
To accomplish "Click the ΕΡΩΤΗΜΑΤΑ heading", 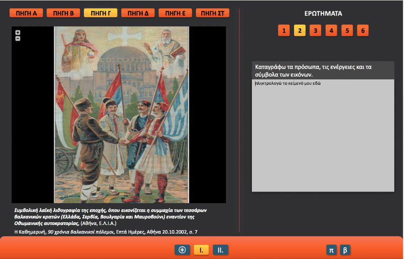I will click(323, 13).
